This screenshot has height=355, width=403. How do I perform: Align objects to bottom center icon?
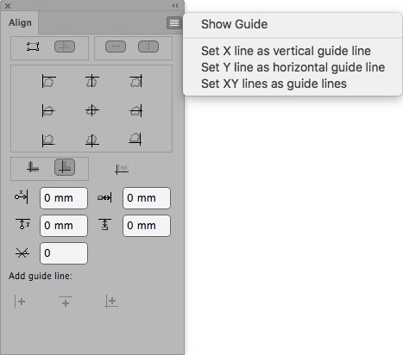coord(92,140)
